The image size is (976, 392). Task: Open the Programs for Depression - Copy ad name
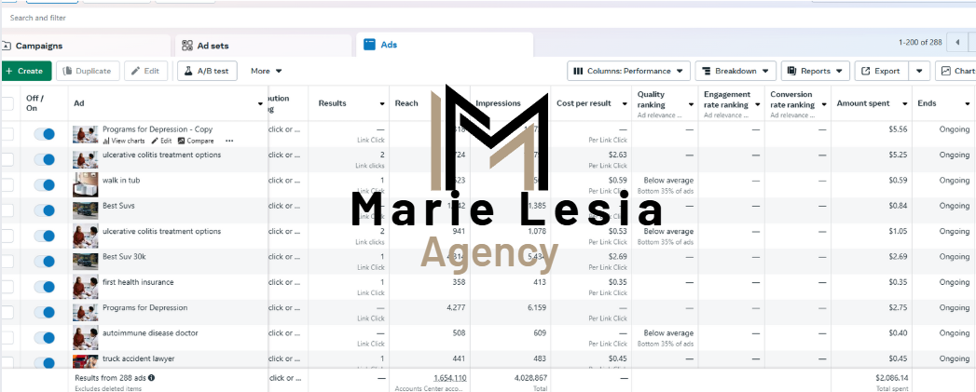(158, 129)
